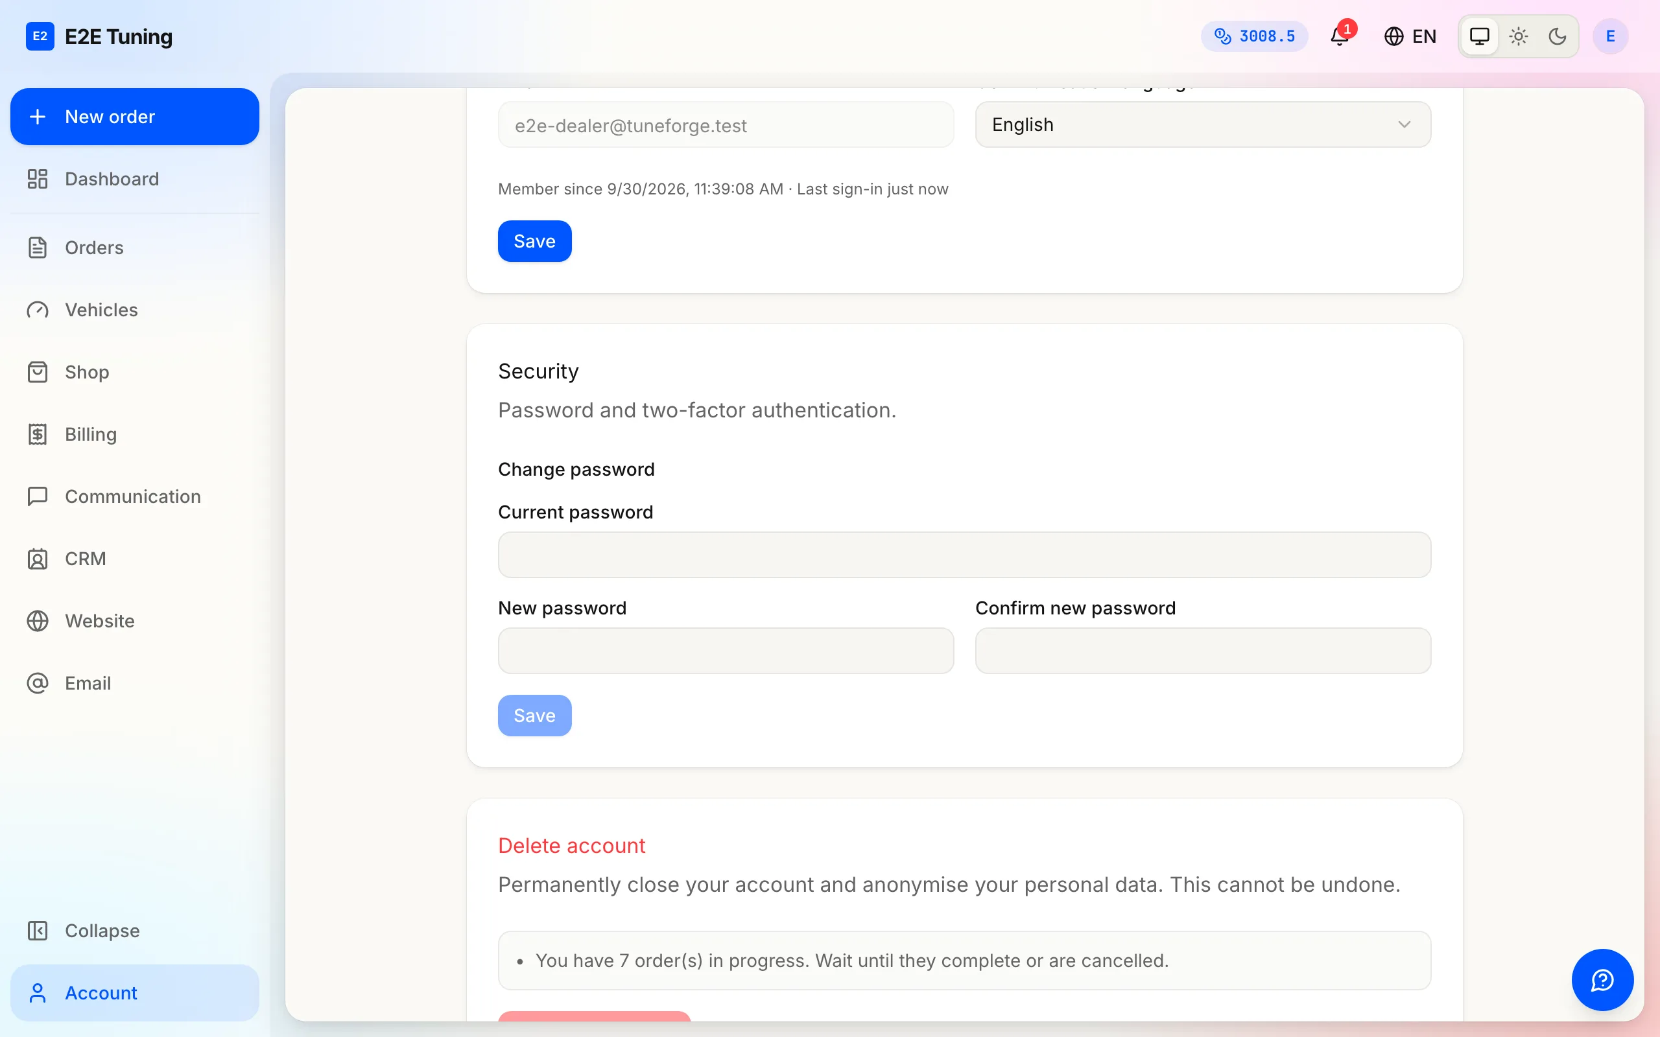This screenshot has width=1660, height=1037.
Task: Click the Email at-sign icon
Action: [38, 683]
